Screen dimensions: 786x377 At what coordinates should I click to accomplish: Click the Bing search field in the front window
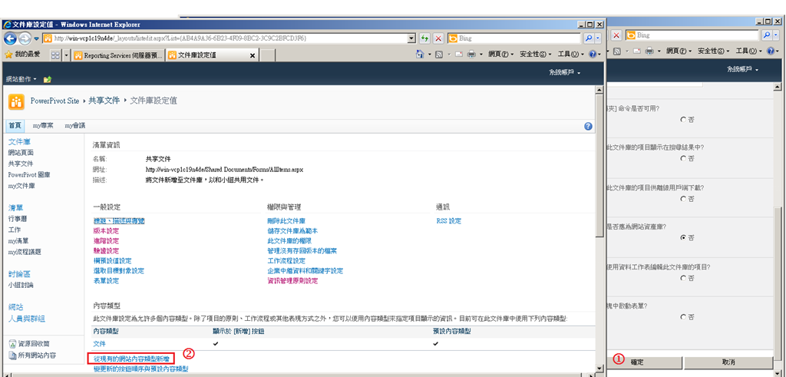(x=519, y=38)
